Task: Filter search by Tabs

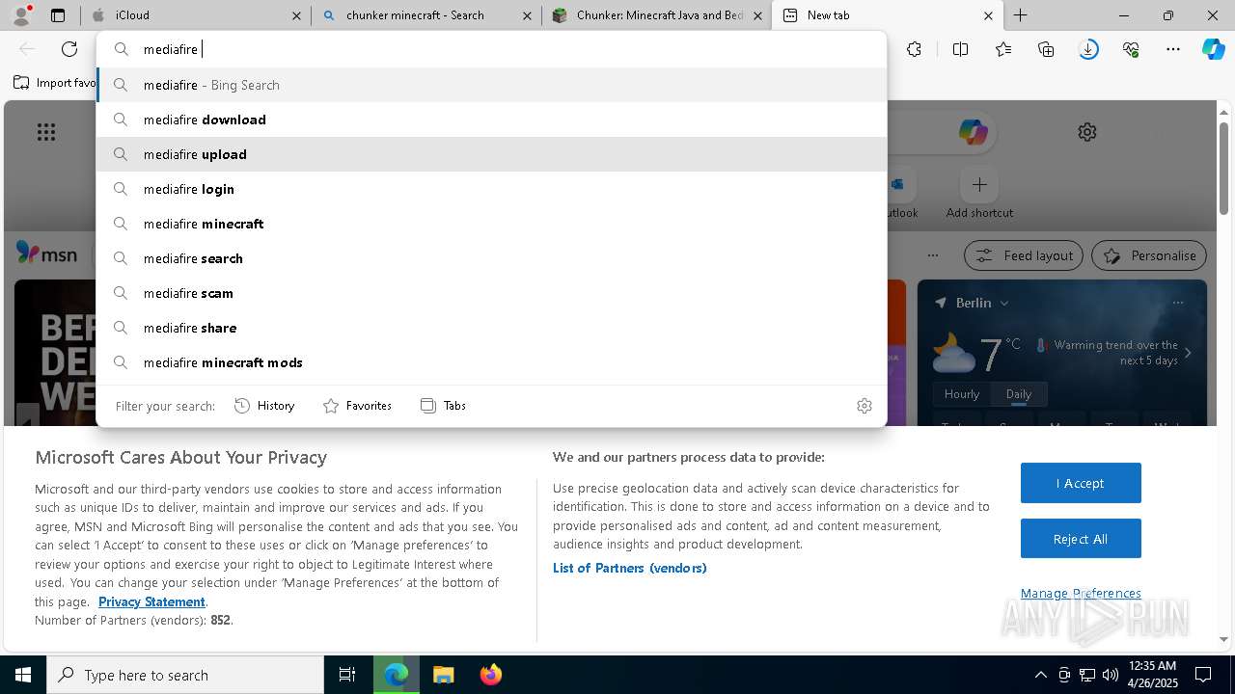Action: (x=444, y=406)
